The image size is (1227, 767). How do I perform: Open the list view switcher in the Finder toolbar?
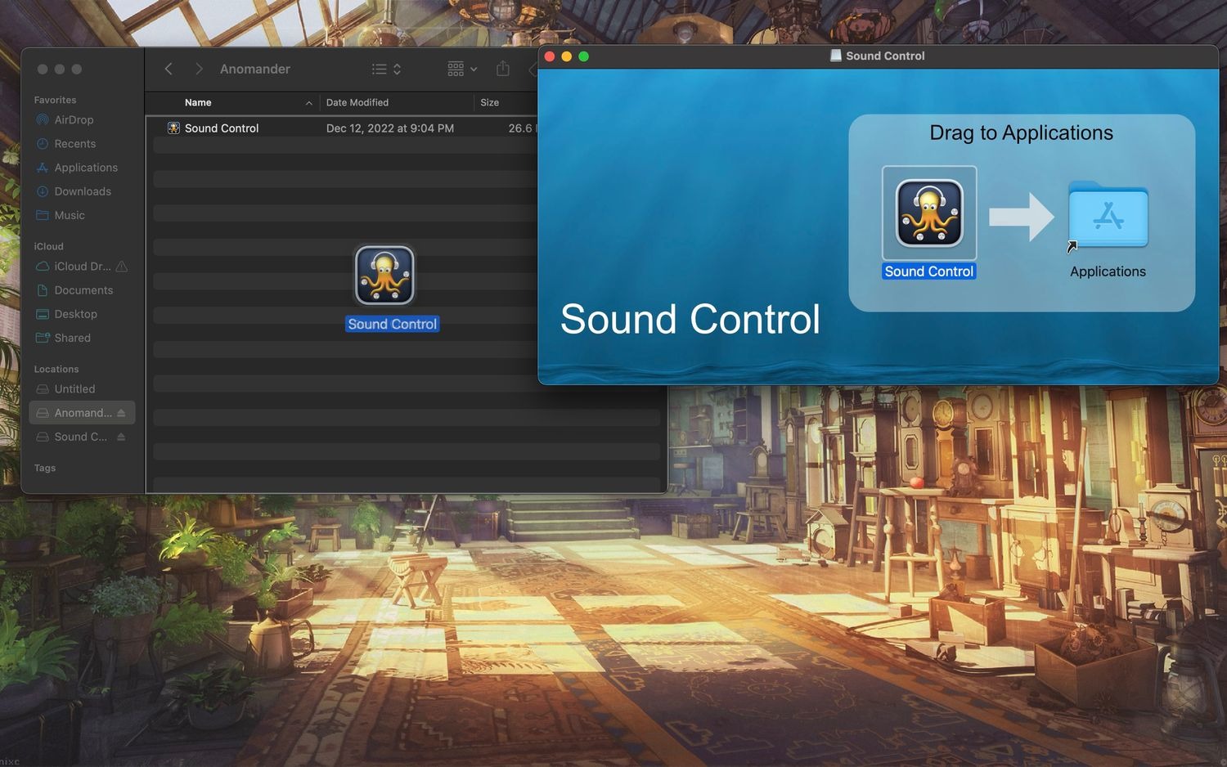[386, 70]
